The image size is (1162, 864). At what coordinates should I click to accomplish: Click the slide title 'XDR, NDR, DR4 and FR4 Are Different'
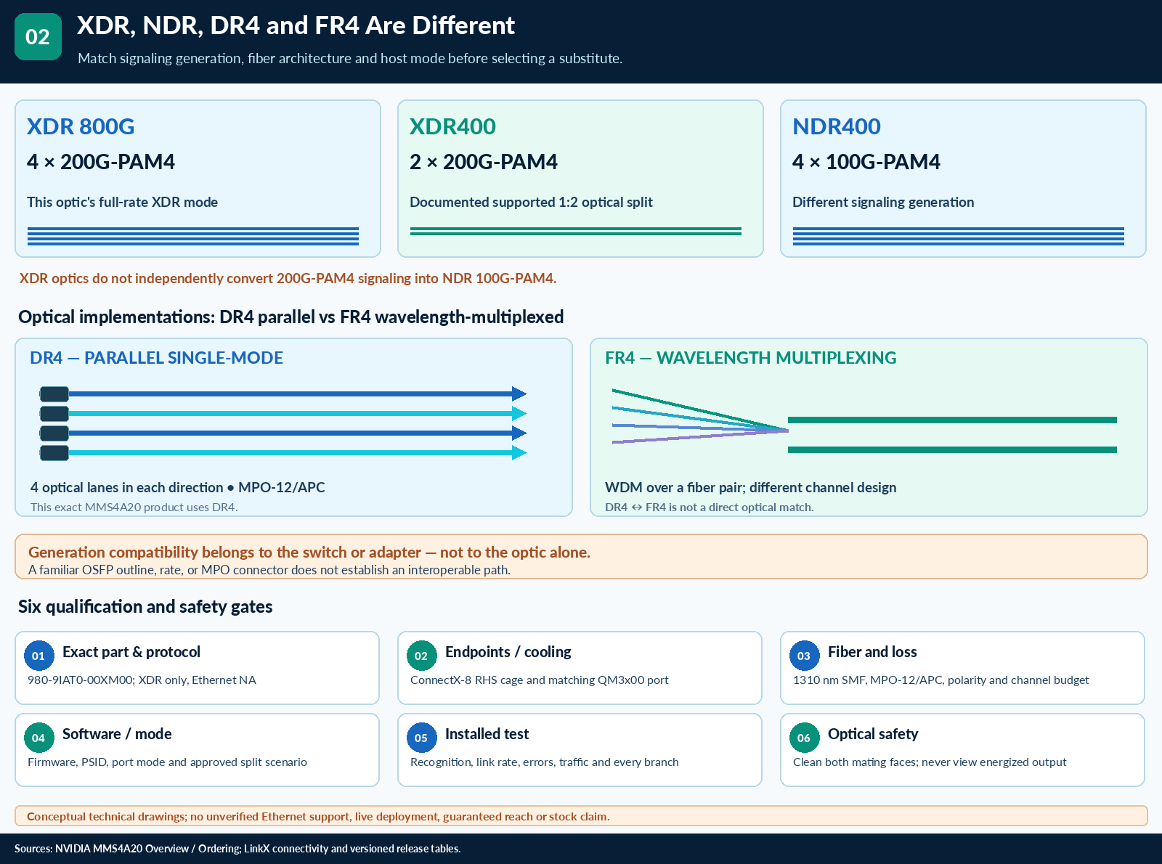coord(296,25)
